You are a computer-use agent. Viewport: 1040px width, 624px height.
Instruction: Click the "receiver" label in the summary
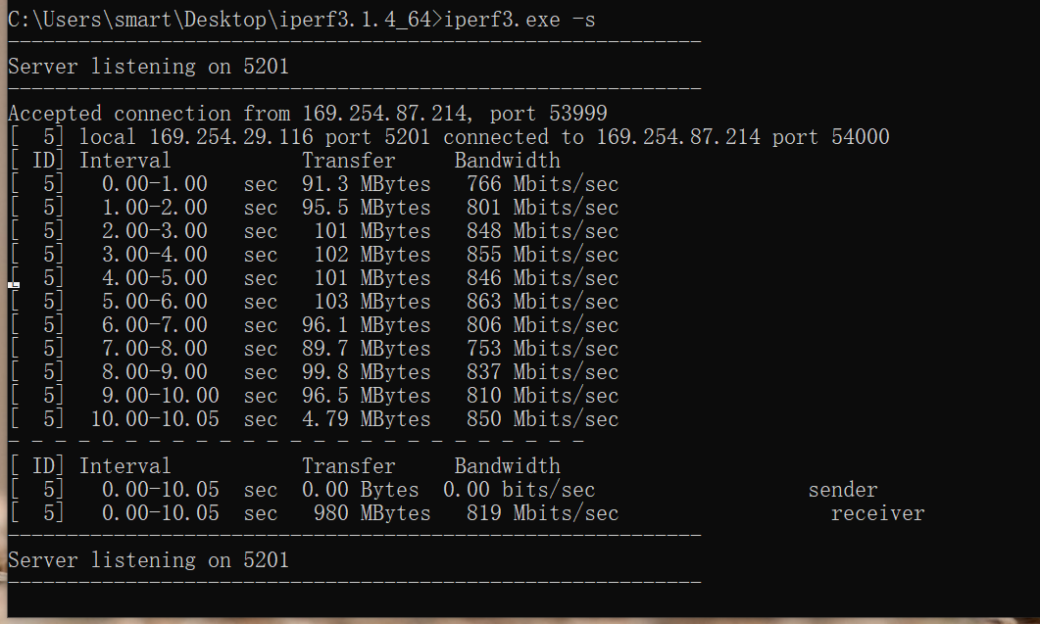(877, 514)
